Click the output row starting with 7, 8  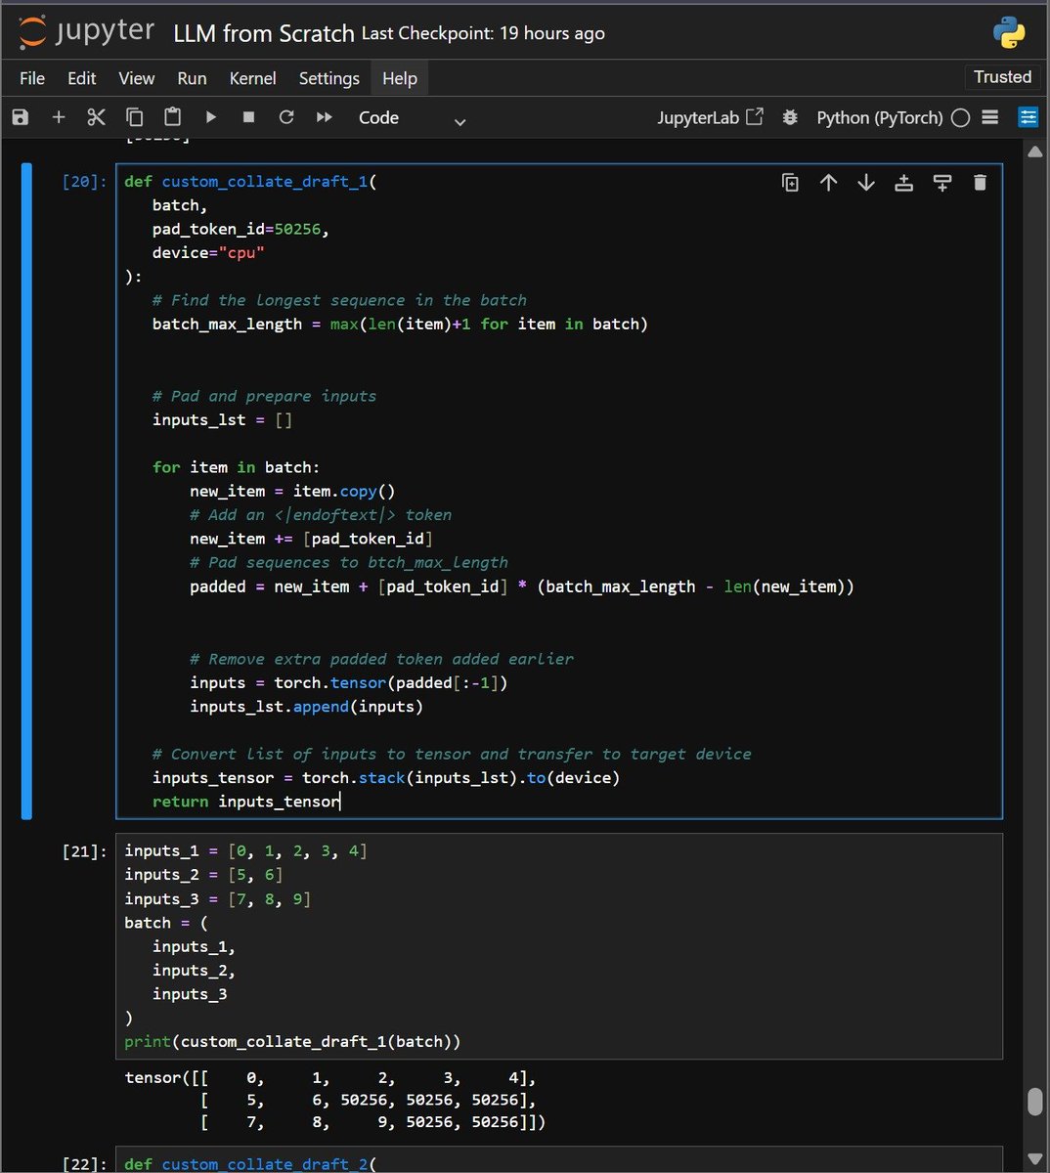[x=372, y=1123]
